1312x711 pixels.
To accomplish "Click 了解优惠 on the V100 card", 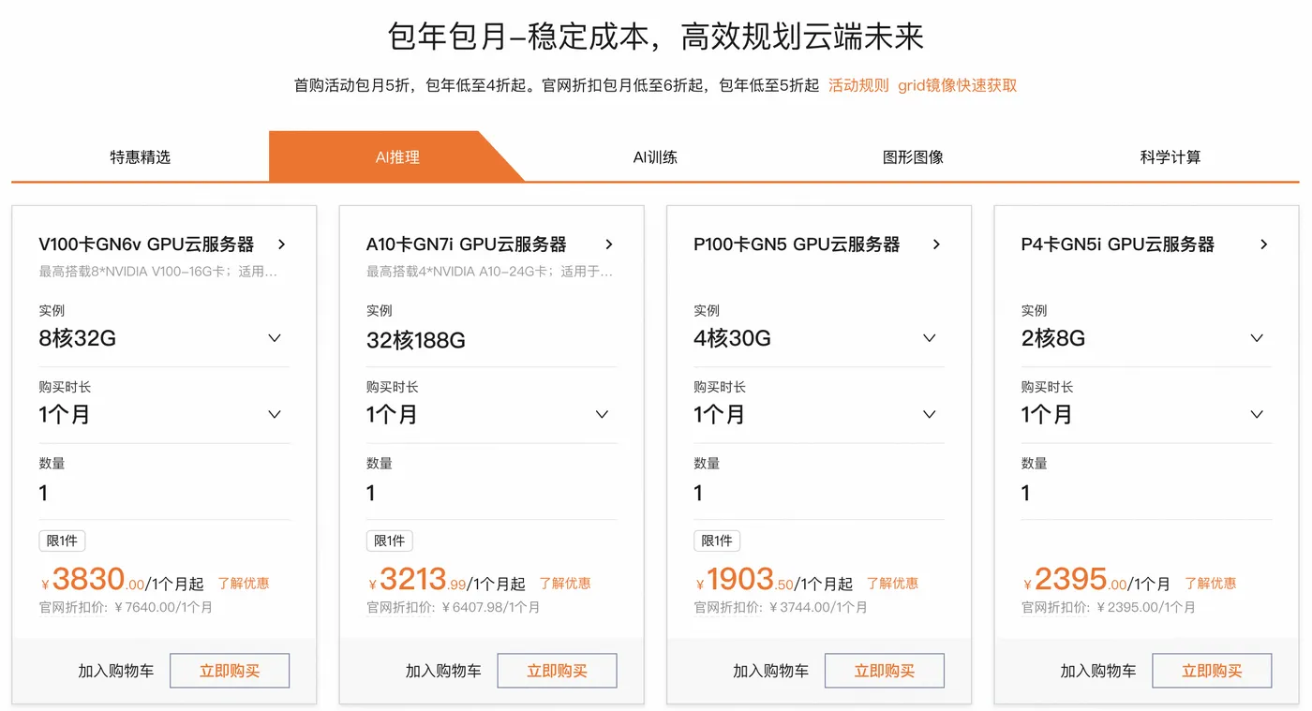I will [243, 582].
